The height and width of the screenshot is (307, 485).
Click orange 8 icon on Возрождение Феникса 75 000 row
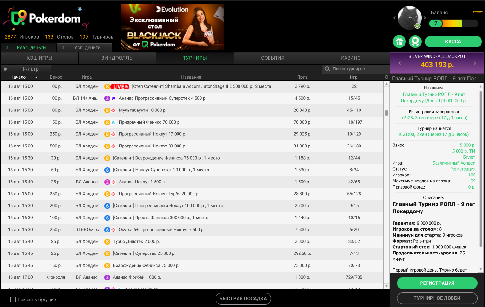[107, 266]
